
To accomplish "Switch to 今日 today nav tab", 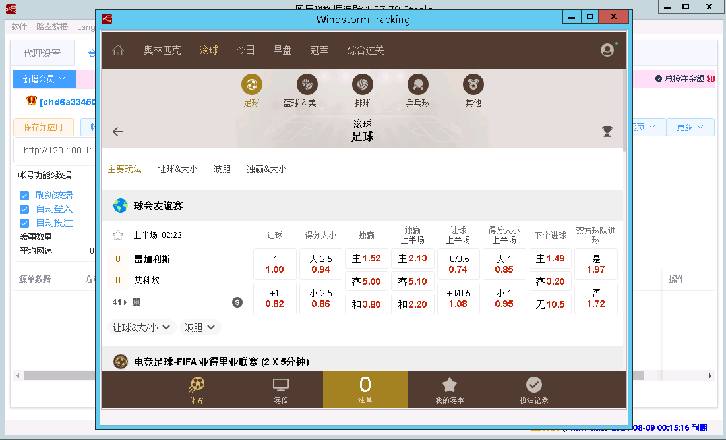I will [245, 50].
